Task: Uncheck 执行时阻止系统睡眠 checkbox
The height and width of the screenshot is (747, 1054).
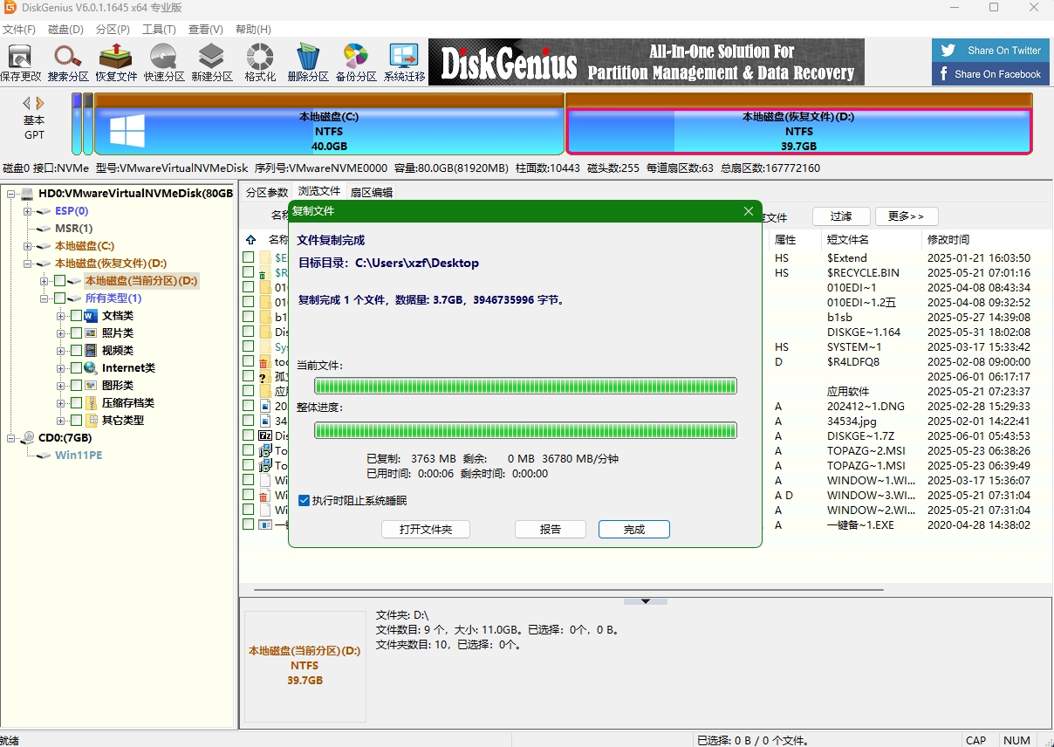Action: click(x=304, y=501)
